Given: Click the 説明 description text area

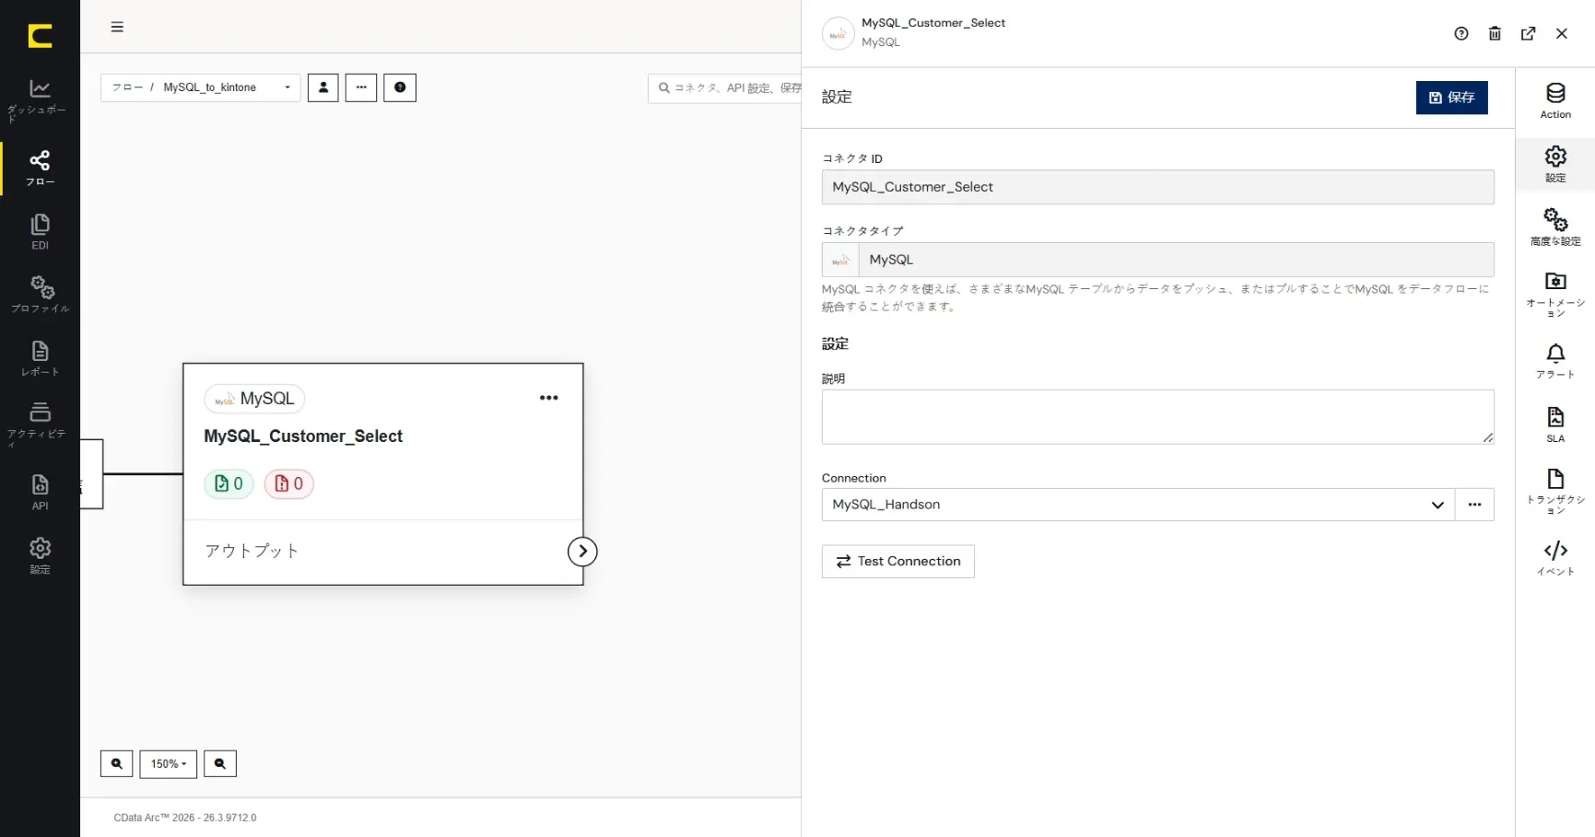Looking at the screenshot, I should (1157, 417).
